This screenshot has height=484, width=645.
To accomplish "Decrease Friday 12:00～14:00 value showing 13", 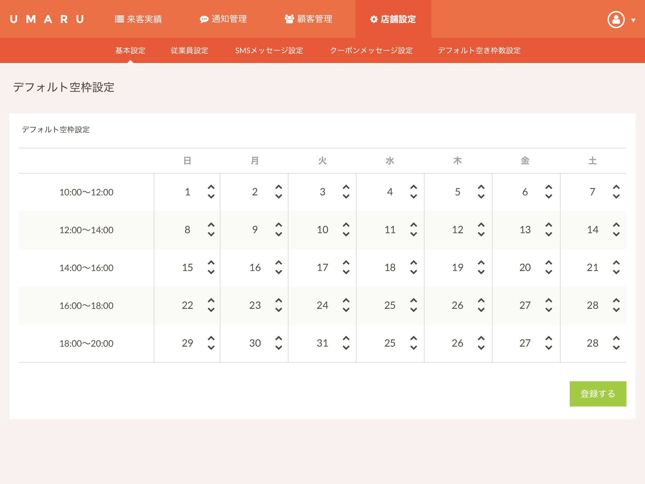I will tap(549, 234).
